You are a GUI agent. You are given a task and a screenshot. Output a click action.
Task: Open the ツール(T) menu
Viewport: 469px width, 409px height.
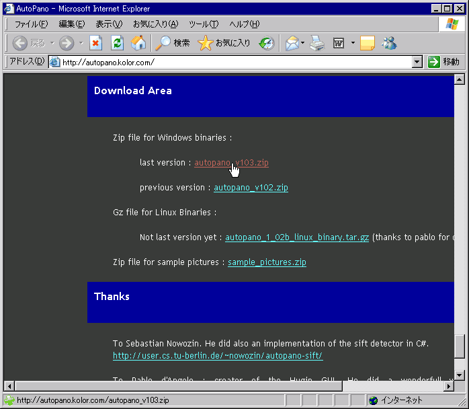coord(204,24)
